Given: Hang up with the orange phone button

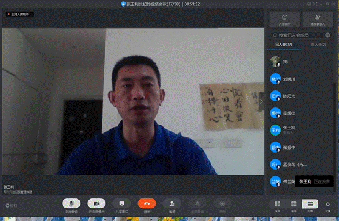Looking at the screenshot, I should [147, 203].
